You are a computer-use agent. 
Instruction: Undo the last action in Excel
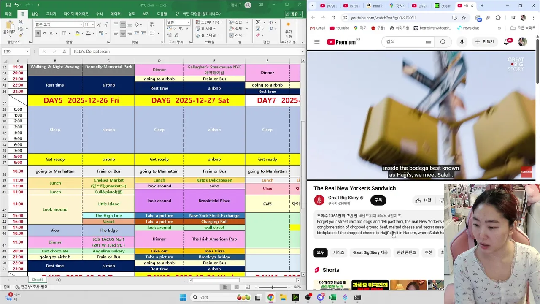(x=17, y=5)
